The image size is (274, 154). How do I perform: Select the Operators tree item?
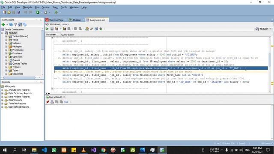[17, 57]
